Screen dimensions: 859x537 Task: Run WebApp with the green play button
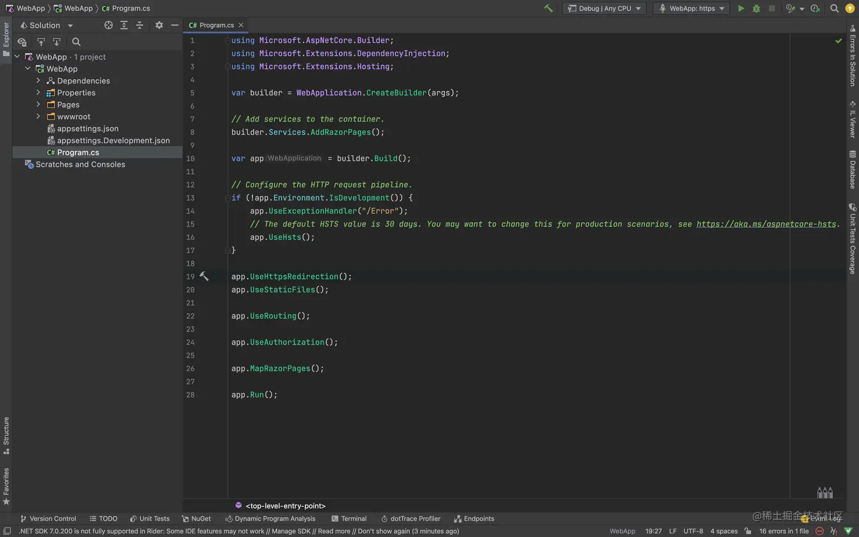tap(741, 9)
